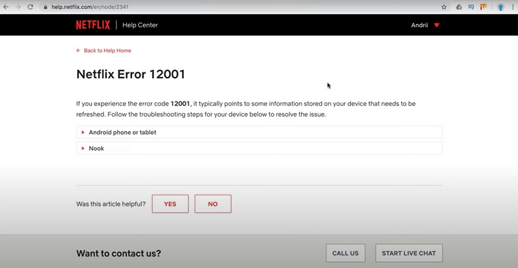Screen dimensions: 518x268
Task: Open the orange extension icon
Action: tap(483, 7)
